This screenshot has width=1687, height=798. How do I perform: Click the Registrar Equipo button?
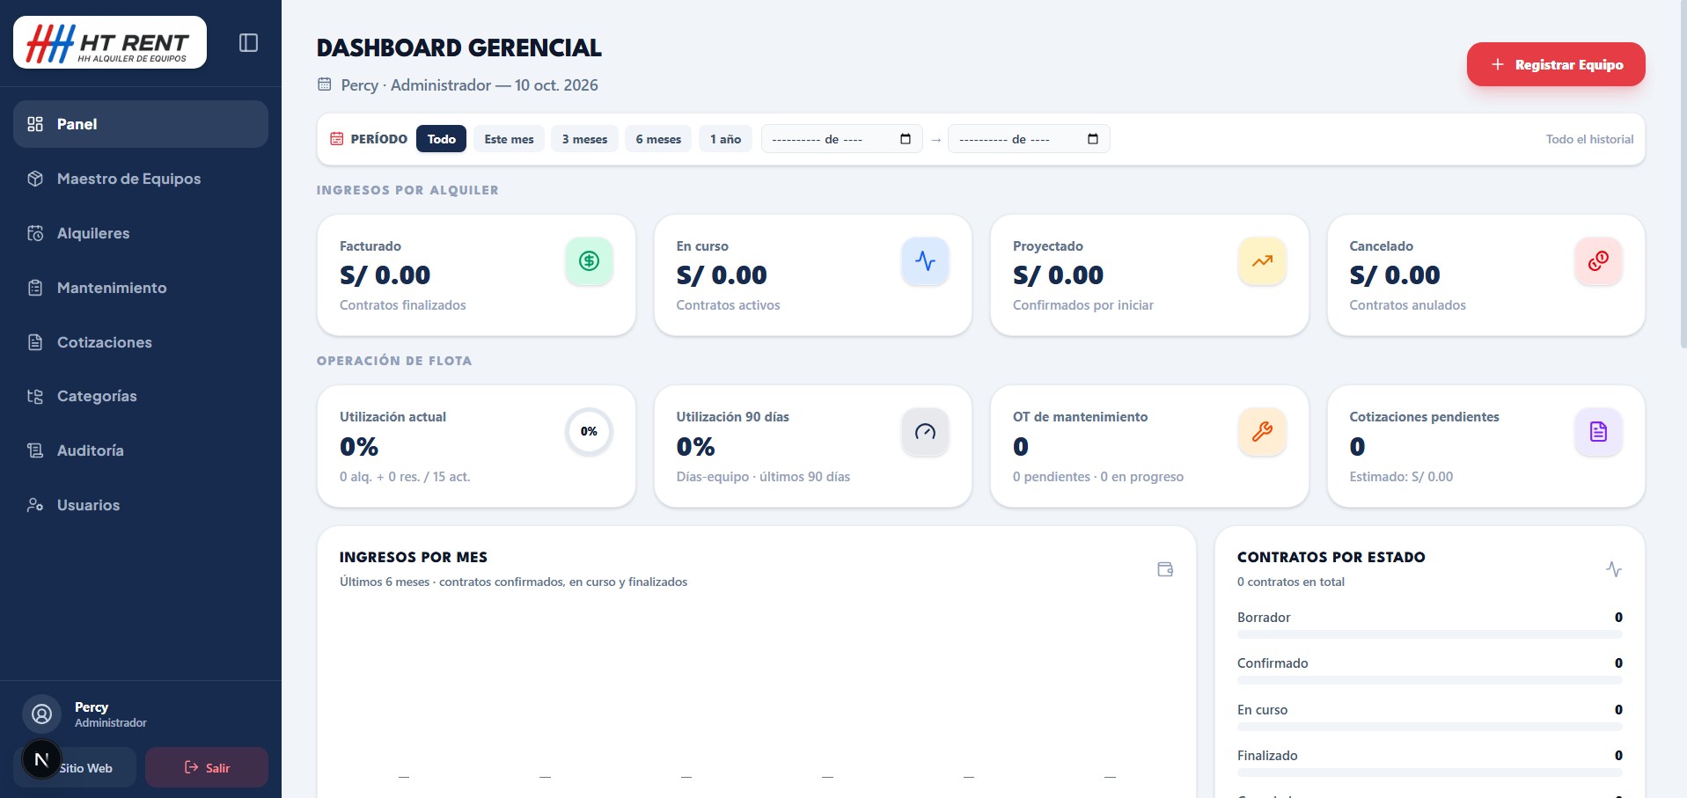click(1556, 64)
